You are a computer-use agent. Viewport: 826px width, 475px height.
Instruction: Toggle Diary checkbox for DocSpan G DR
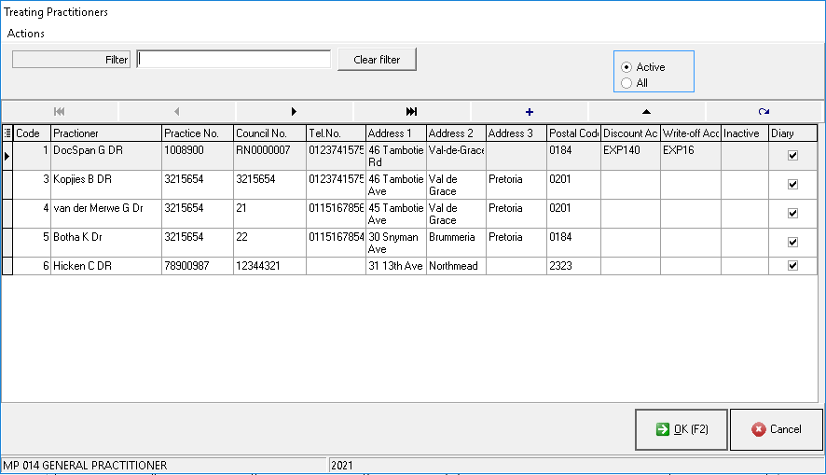coord(792,156)
